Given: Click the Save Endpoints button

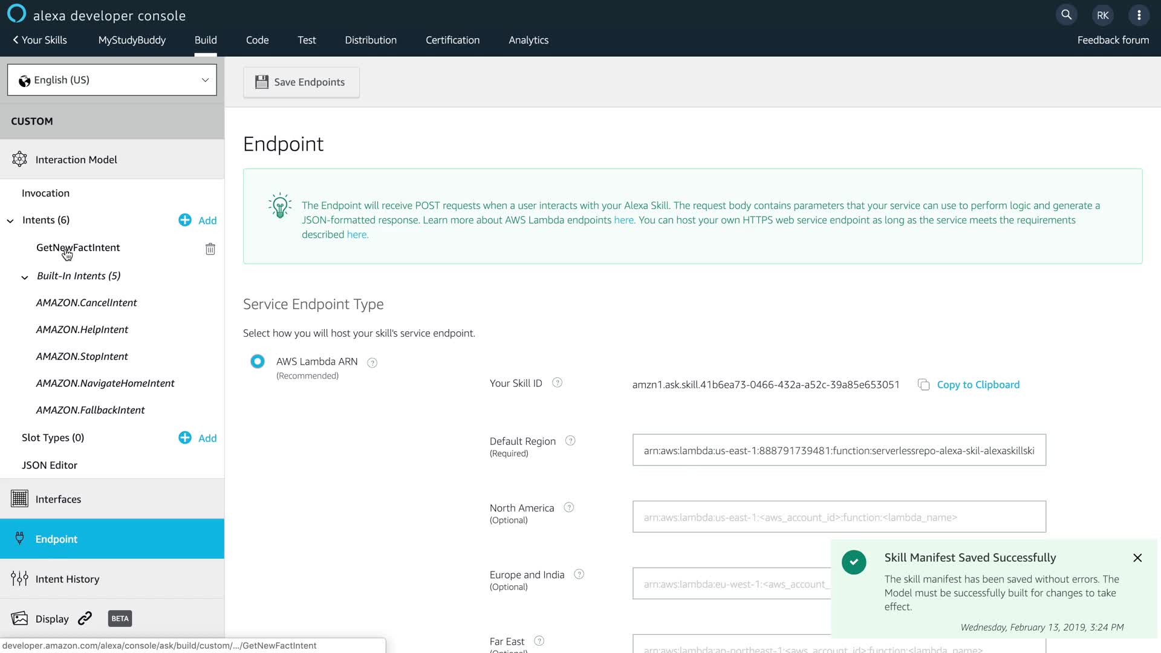Looking at the screenshot, I should [301, 82].
